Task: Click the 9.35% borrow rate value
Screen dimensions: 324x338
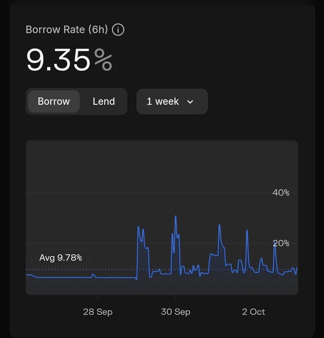Action: point(69,60)
